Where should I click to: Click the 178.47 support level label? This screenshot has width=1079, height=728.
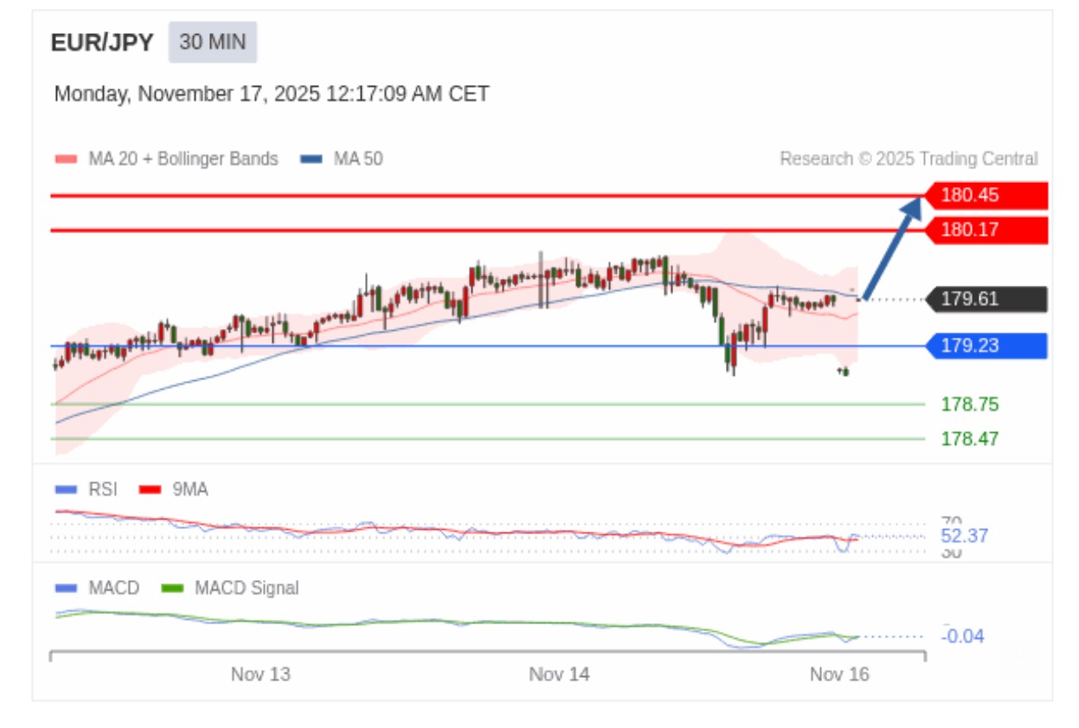coord(969,439)
